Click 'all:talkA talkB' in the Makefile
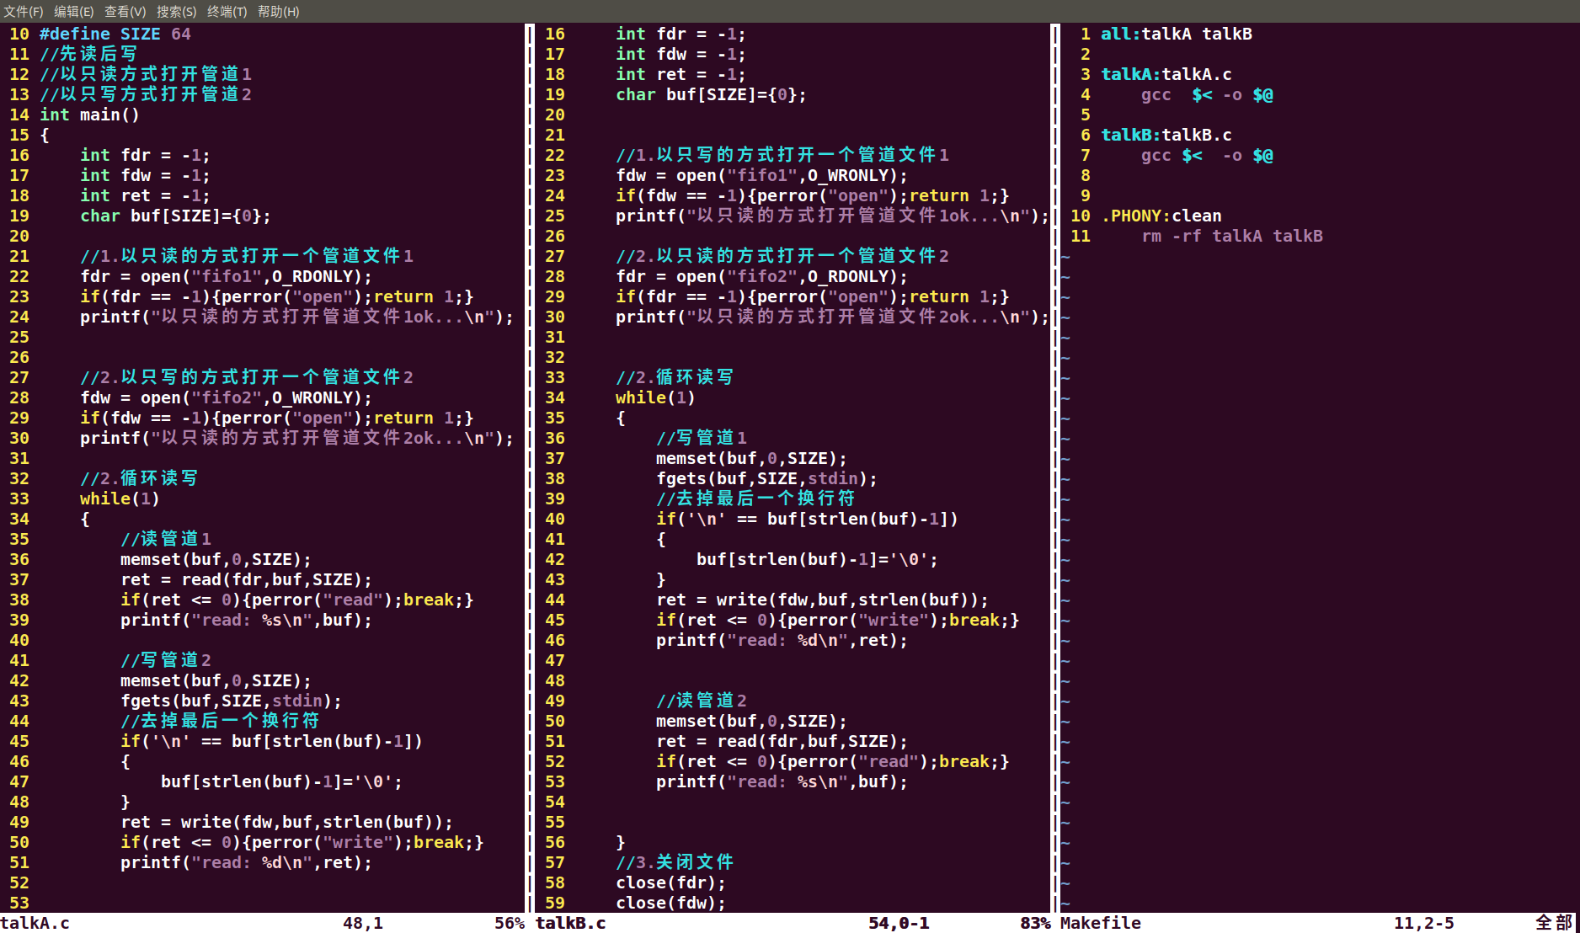The width and height of the screenshot is (1580, 933). 1177,34
